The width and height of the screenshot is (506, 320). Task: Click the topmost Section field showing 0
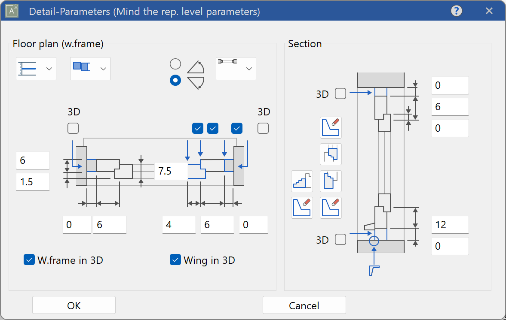pyautogui.click(x=450, y=85)
